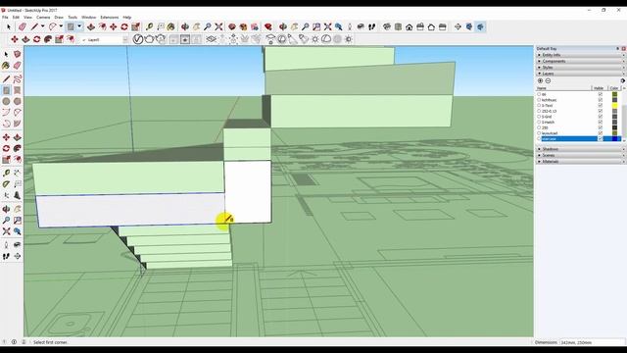Select the Protractor tool in left toolbar
This screenshot has width=627, height=353.
point(6,184)
